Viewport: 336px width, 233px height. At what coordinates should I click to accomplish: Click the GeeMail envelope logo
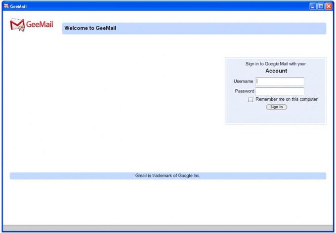click(x=17, y=25)
